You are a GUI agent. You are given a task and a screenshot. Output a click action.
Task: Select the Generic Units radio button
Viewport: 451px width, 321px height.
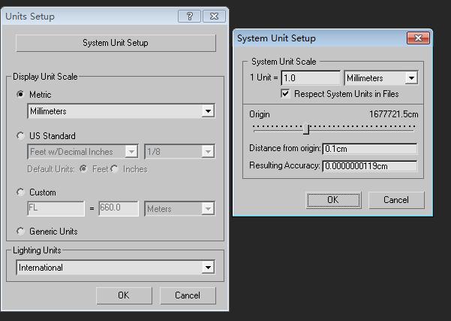pos(20,232)
